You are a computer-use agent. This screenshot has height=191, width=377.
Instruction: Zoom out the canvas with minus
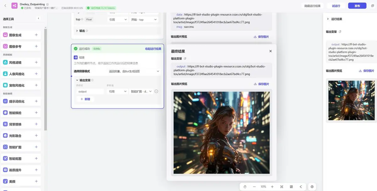click(x=254, y=187)
